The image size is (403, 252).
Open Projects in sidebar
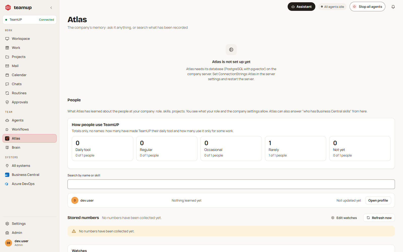[29, 57]
